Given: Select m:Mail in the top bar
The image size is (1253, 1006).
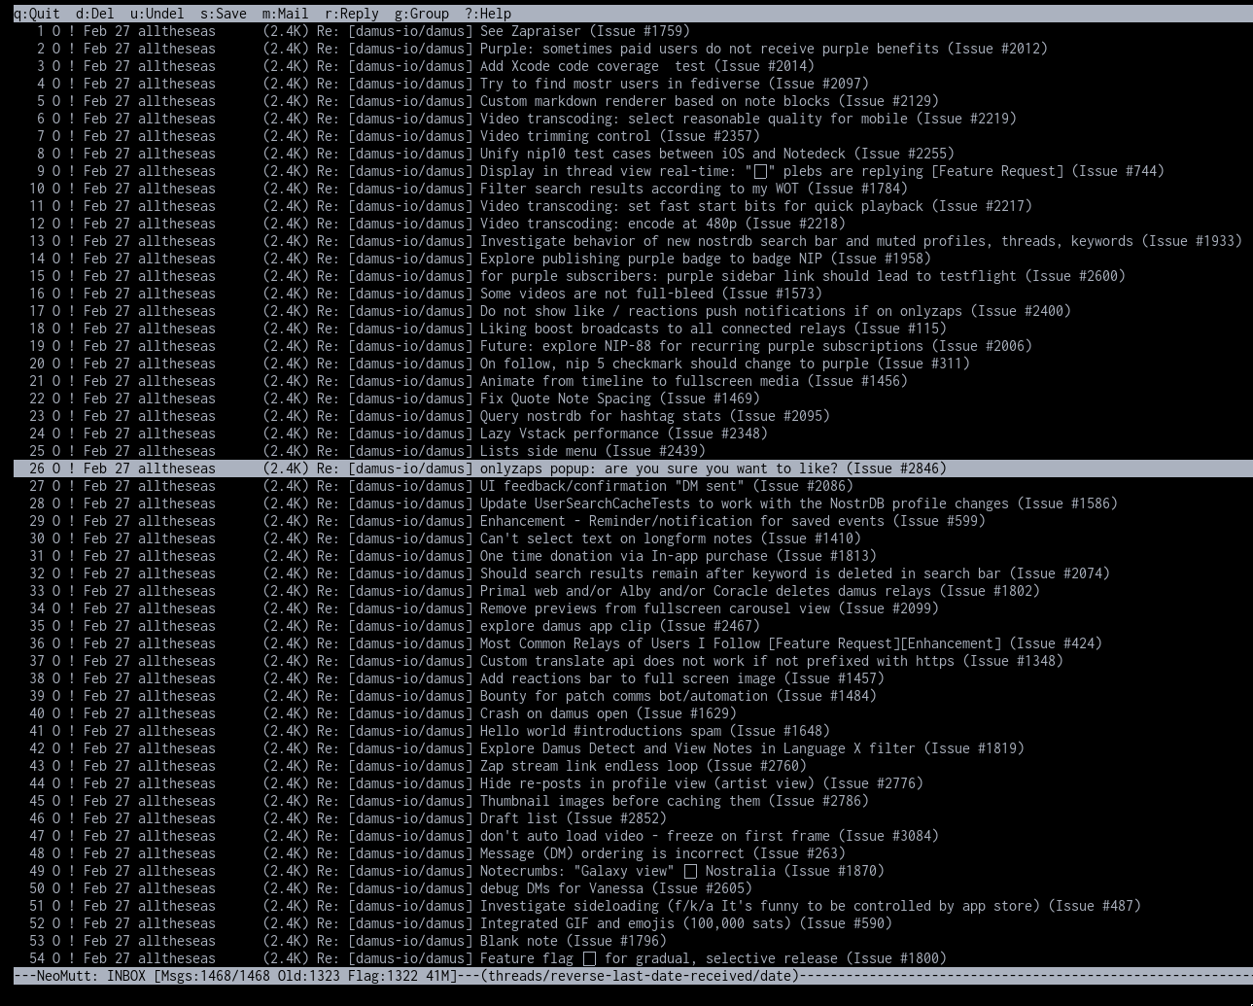Looking at the screenshot, I should click(285, 14).
